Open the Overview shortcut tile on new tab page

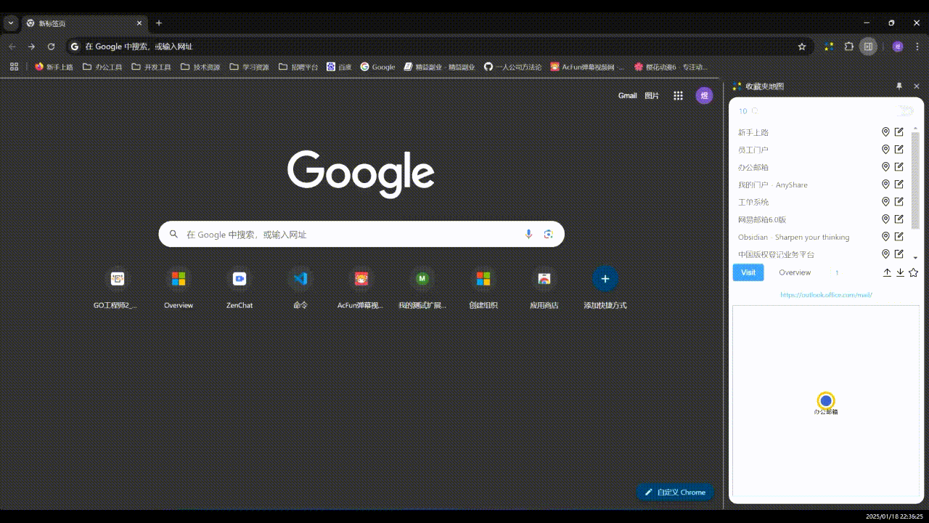point(179,288)
